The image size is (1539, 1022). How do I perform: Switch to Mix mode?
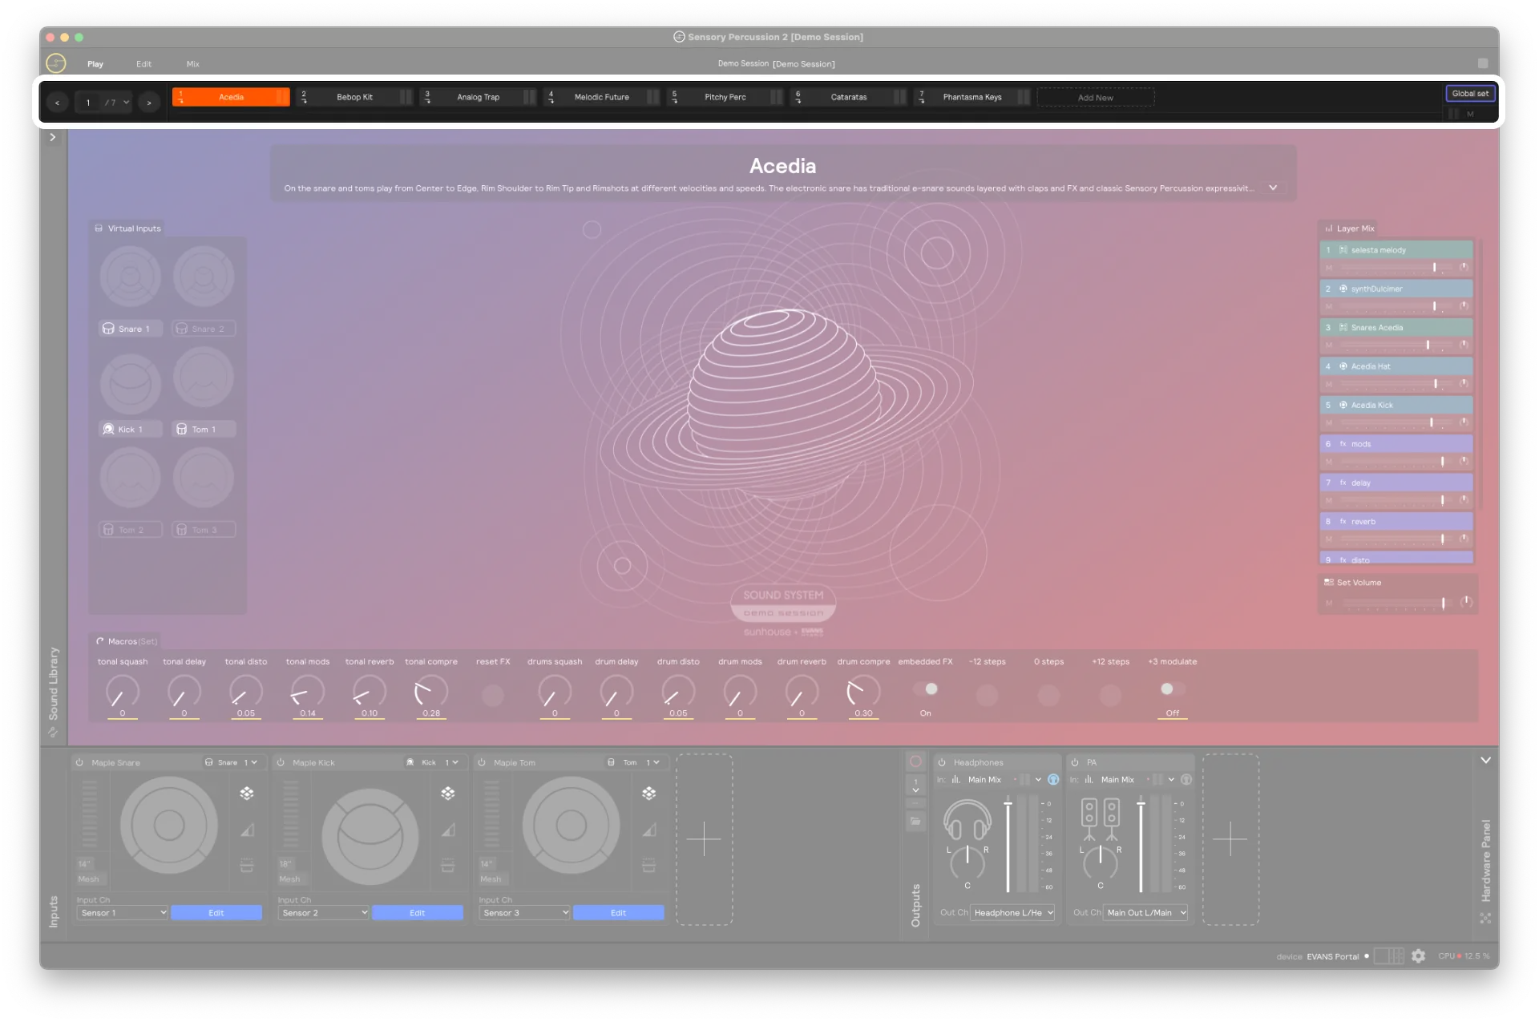[x=193, y=64]
